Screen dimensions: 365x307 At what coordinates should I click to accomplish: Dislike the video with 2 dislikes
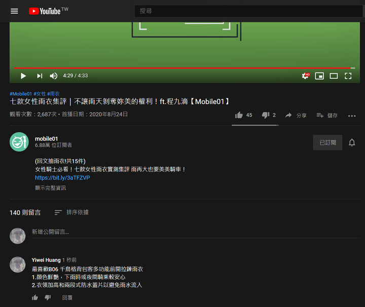tap(269, 115)
